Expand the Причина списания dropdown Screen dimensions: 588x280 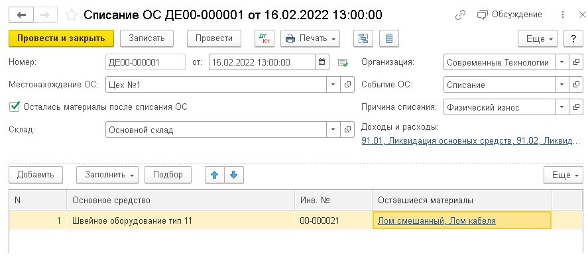click(562, 107)
